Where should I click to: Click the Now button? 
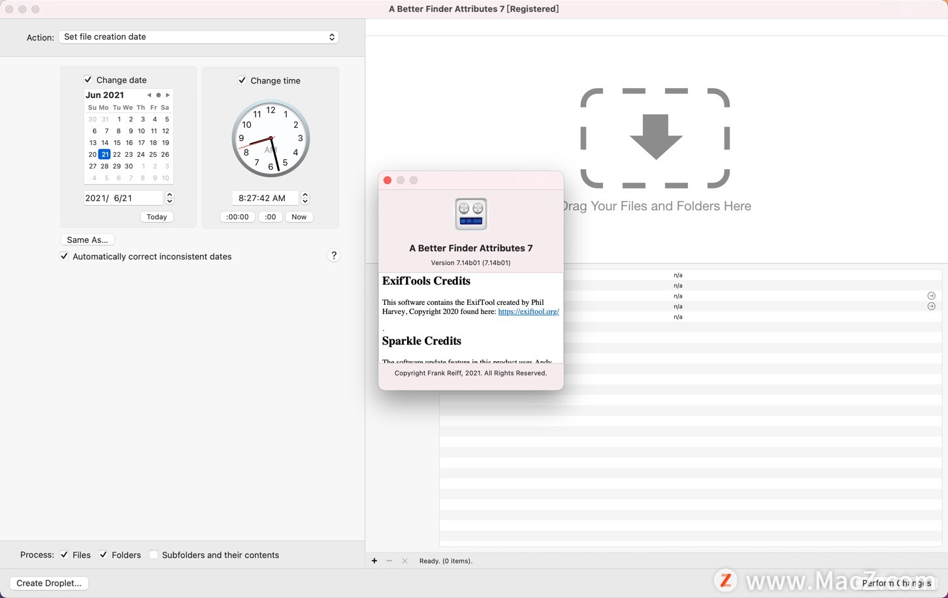point(299,217)
